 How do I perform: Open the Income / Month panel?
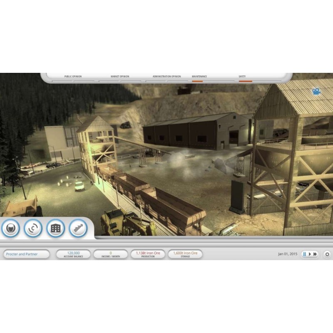coord(110,254)
